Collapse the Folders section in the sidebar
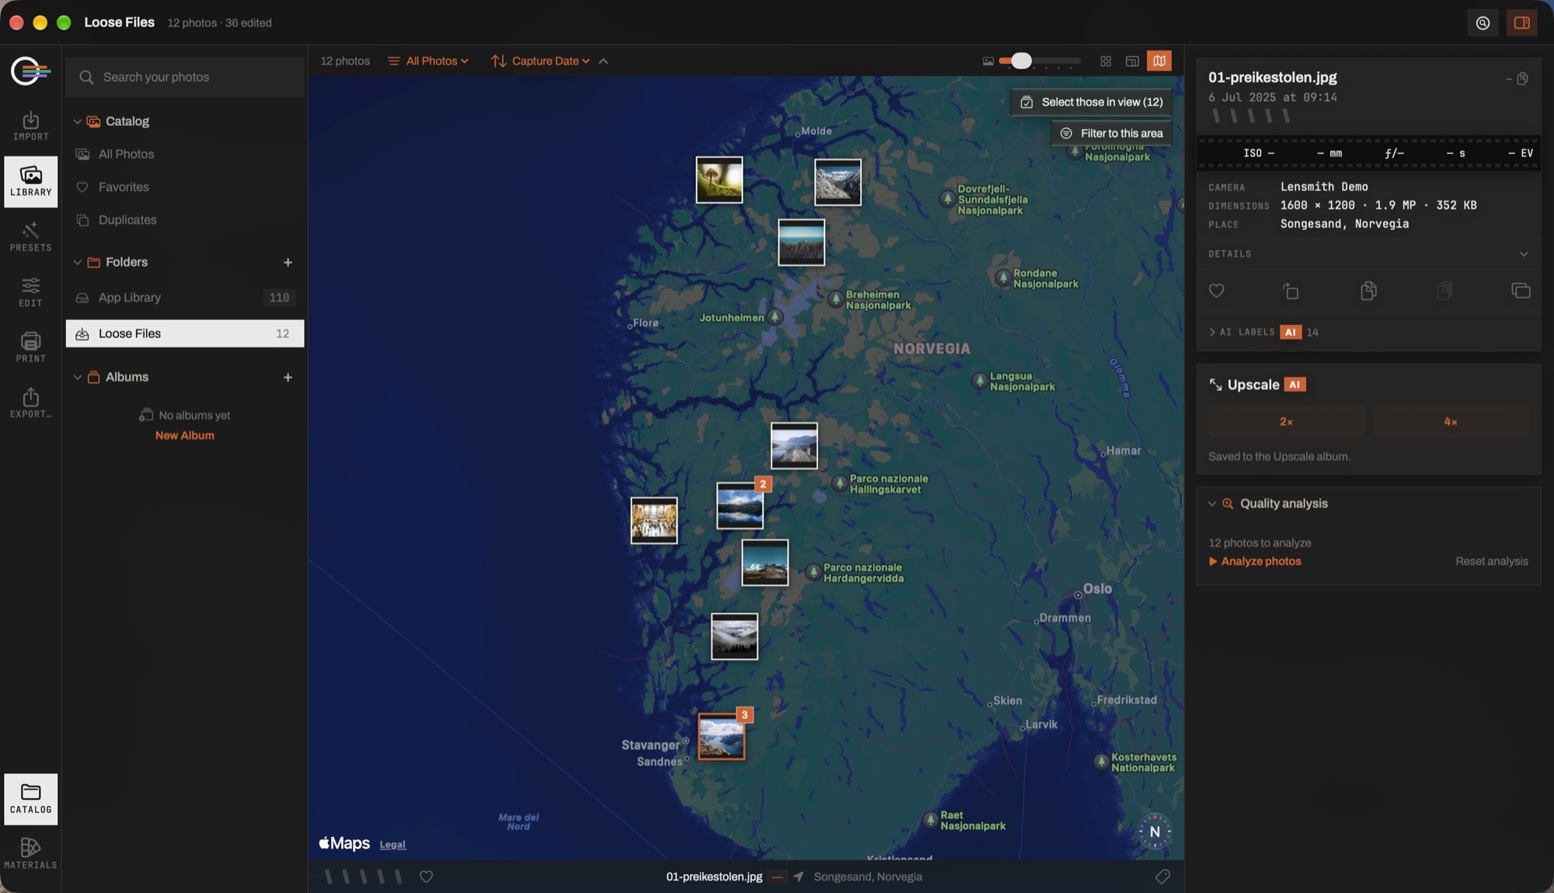This screenshot has height=893, width=1554. (77, 262)
